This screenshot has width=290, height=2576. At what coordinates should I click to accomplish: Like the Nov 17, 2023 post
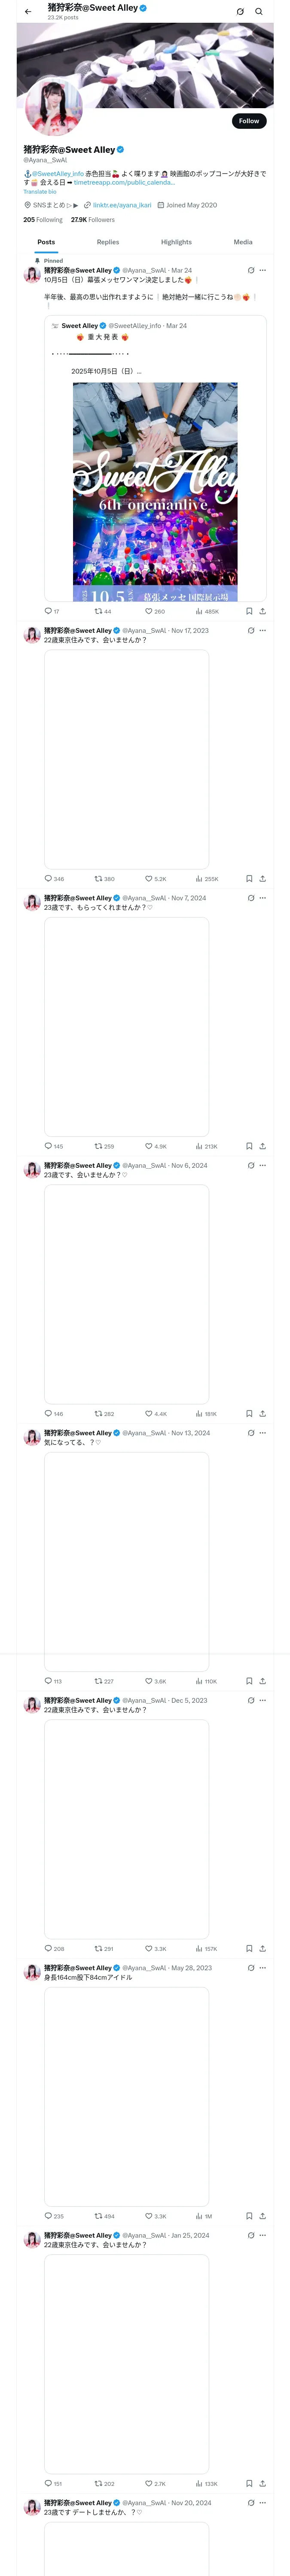point(149,879)
